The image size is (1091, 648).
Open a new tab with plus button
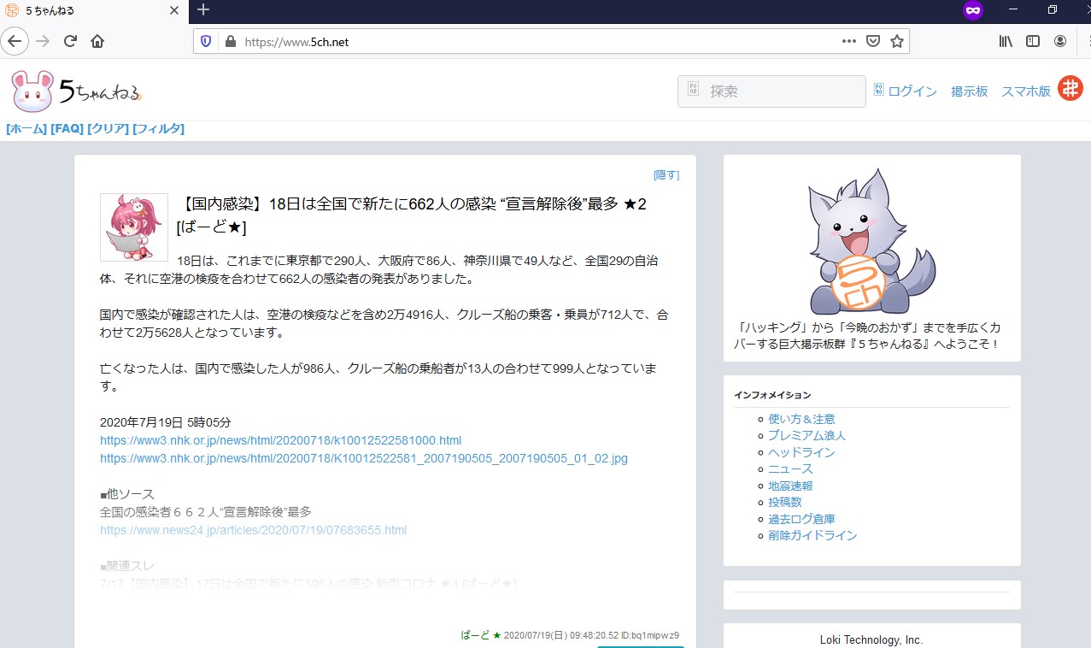(202, 10)
